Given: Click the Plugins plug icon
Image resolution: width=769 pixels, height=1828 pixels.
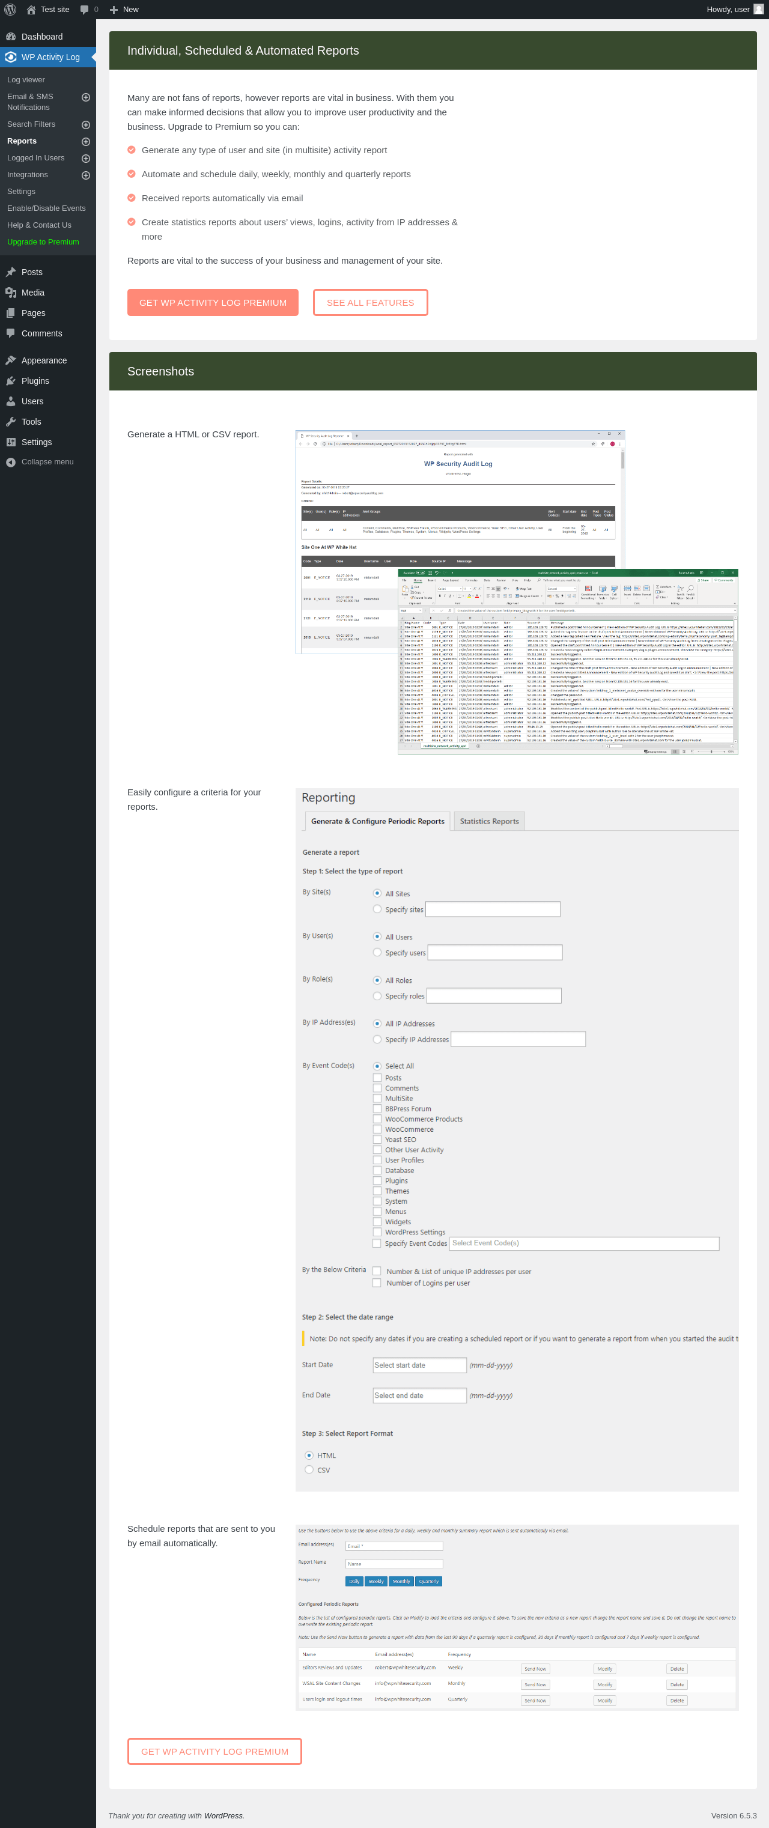Looking at the screenshot, I should click(x=11, y=381).
